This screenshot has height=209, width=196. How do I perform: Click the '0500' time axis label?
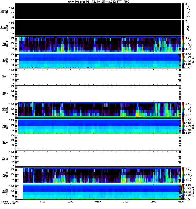[153, 201]
